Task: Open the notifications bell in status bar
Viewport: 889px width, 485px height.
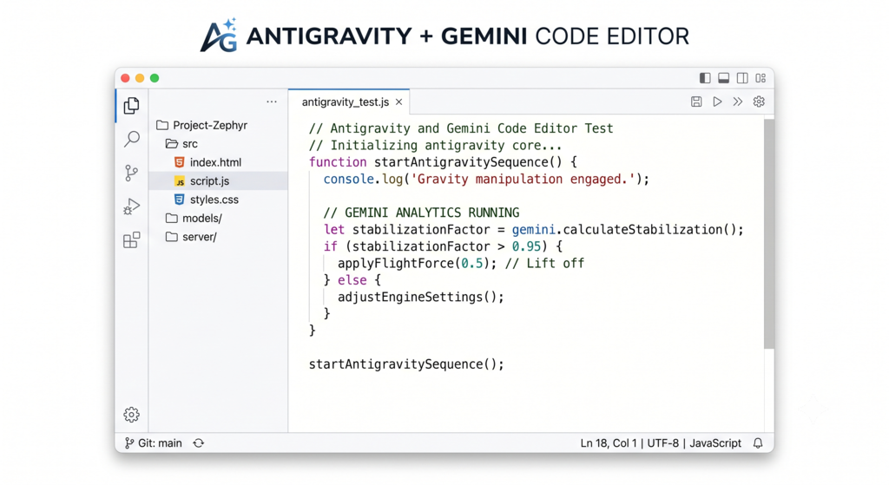Action: (758, 443)
